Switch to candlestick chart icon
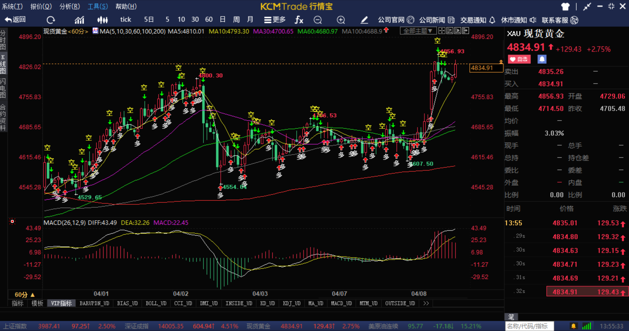Screen dimensions: 629x331 [103, 20]
